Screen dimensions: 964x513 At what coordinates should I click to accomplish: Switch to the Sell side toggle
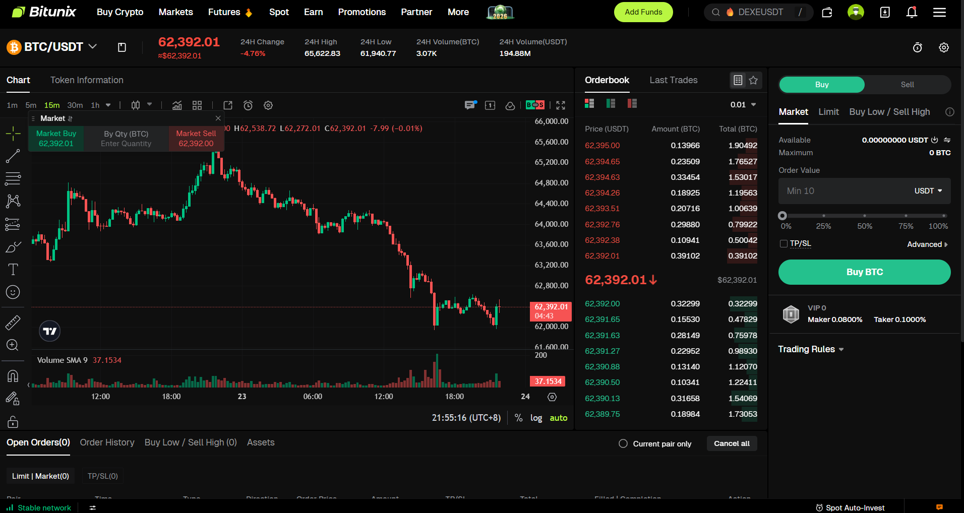(908, 85)
